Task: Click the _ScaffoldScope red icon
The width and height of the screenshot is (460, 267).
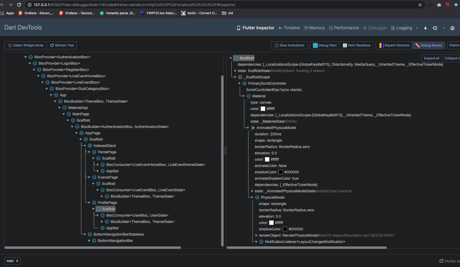Action: coord(240,77)
